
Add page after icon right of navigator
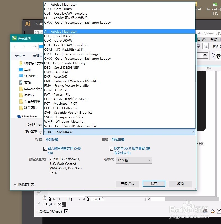coord(88,199)
